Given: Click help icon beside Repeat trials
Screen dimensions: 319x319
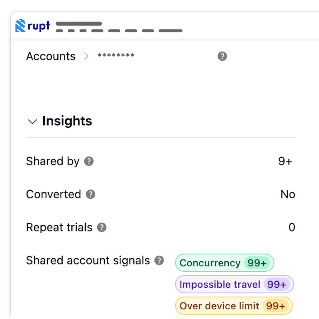Looking at the screenshot, I should pyautogui.click(x=102, y=227).
